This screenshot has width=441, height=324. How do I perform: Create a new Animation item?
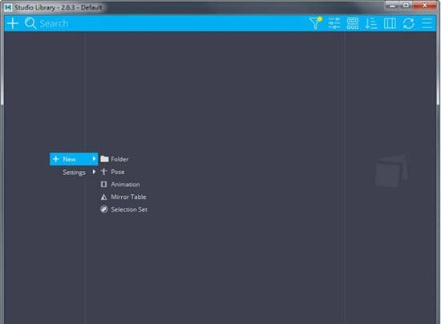coord(123,184)
